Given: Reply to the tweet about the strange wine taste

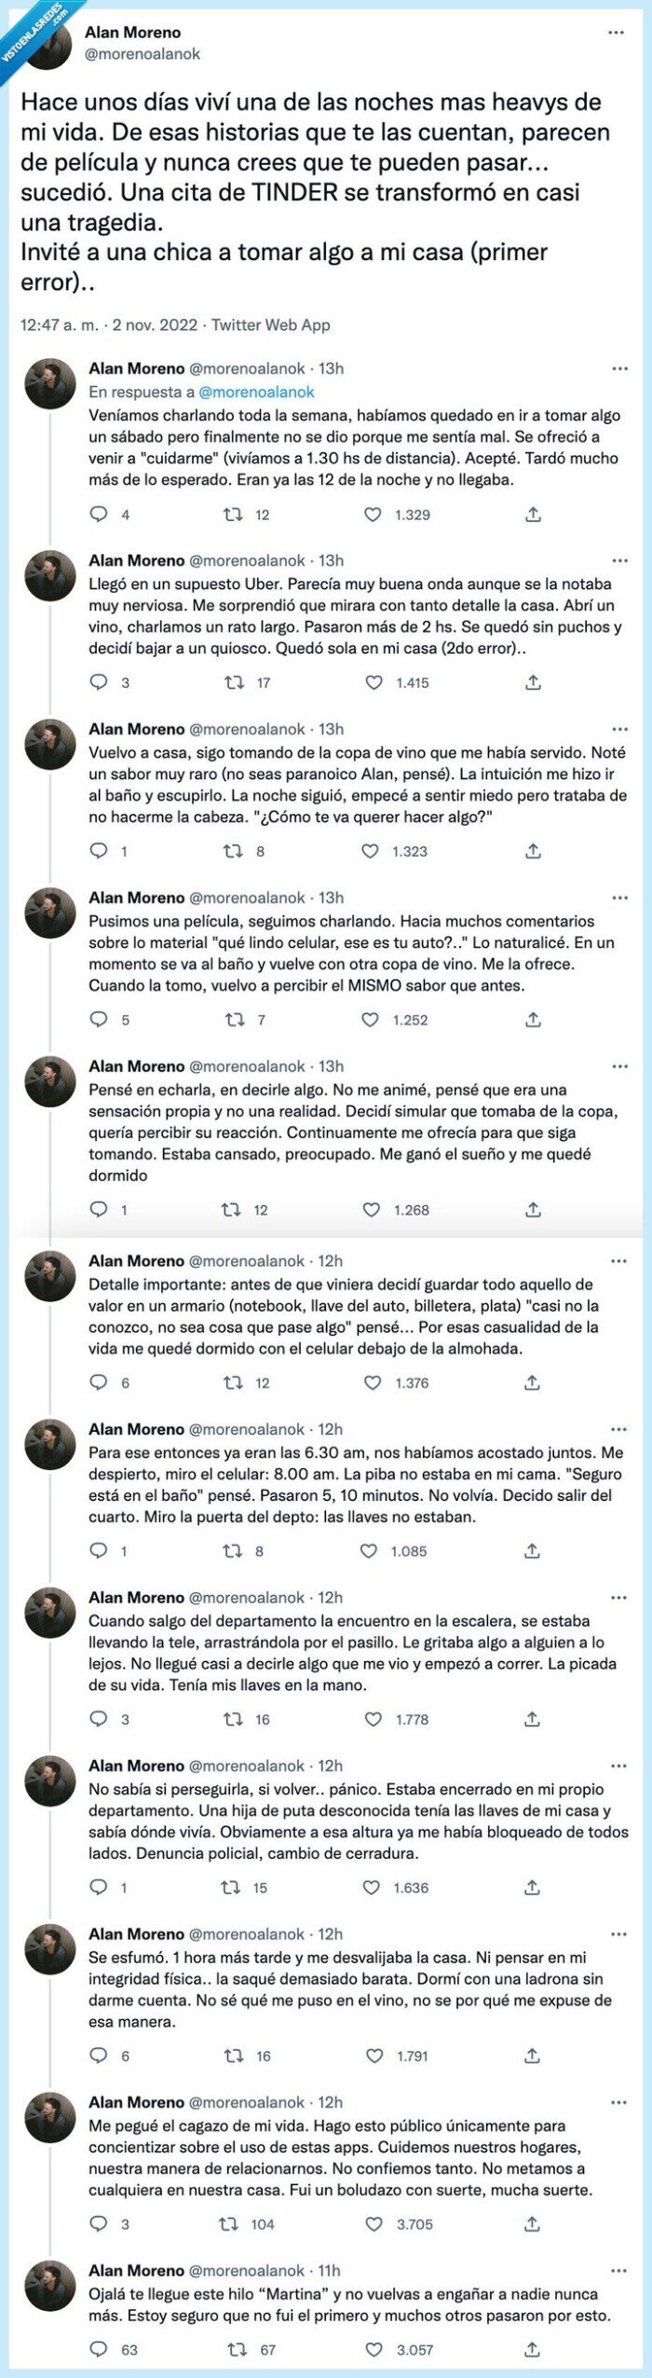Looking at the screenshot, I should coord(98,849).
